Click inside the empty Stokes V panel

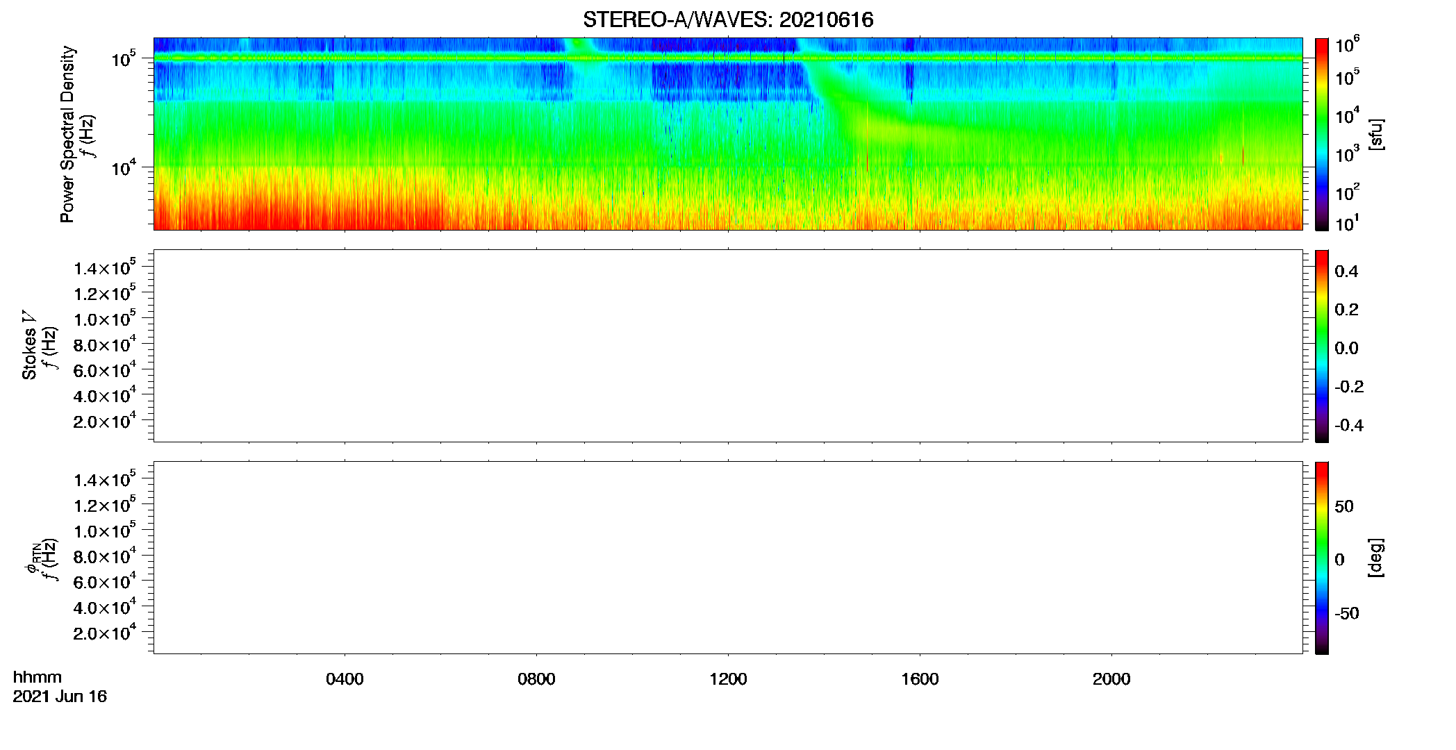[x=728, y=346]
